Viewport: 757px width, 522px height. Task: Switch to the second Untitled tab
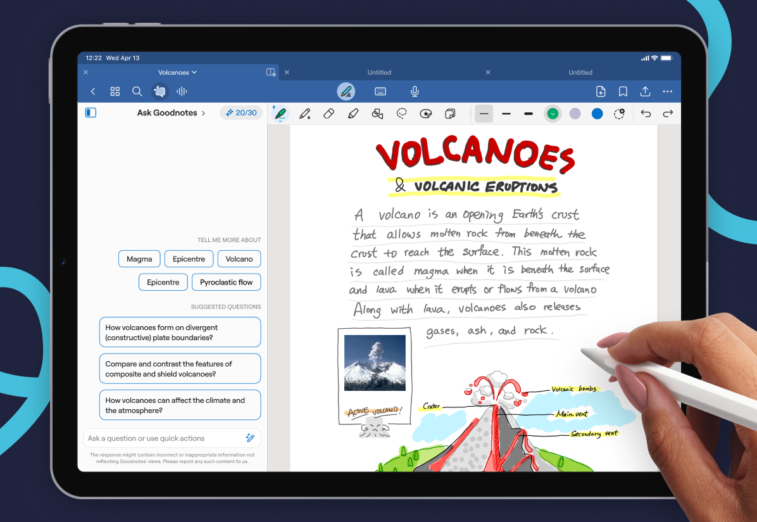pos(580,73)
